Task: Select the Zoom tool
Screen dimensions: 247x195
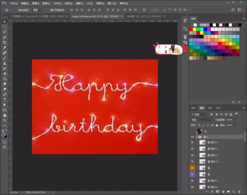Action: coord(5,120)
